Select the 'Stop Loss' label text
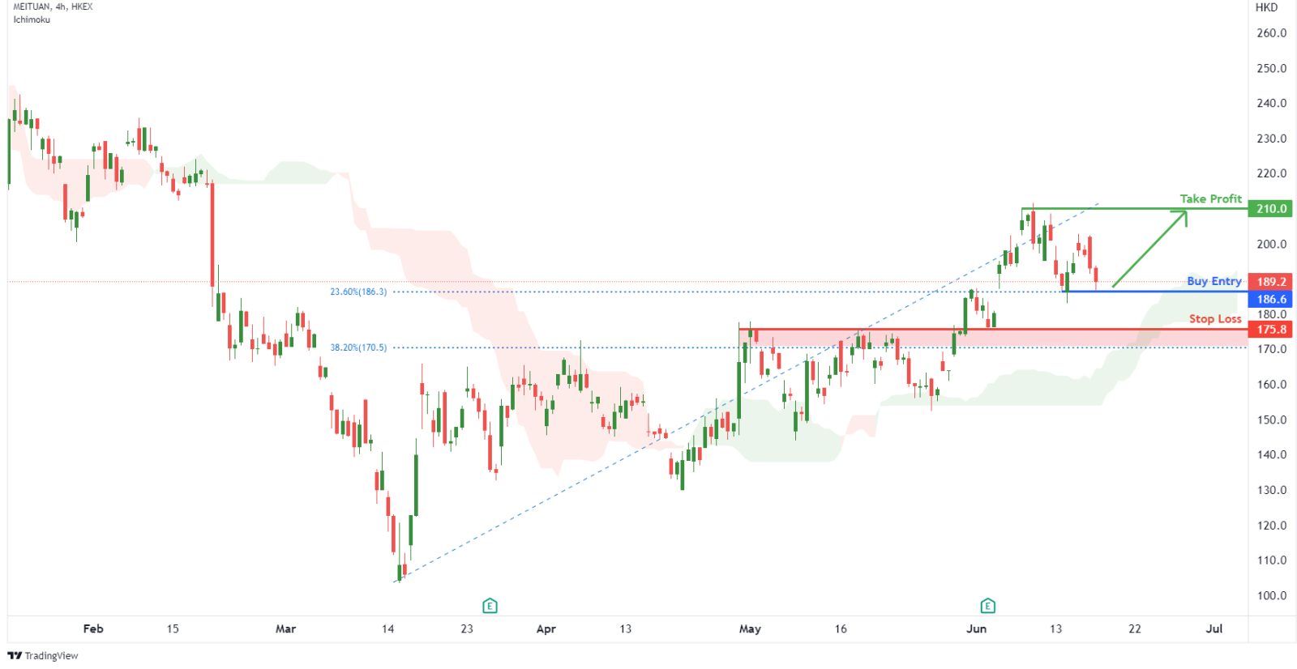Screen dimensions: 1297x669 [1215, 319]
